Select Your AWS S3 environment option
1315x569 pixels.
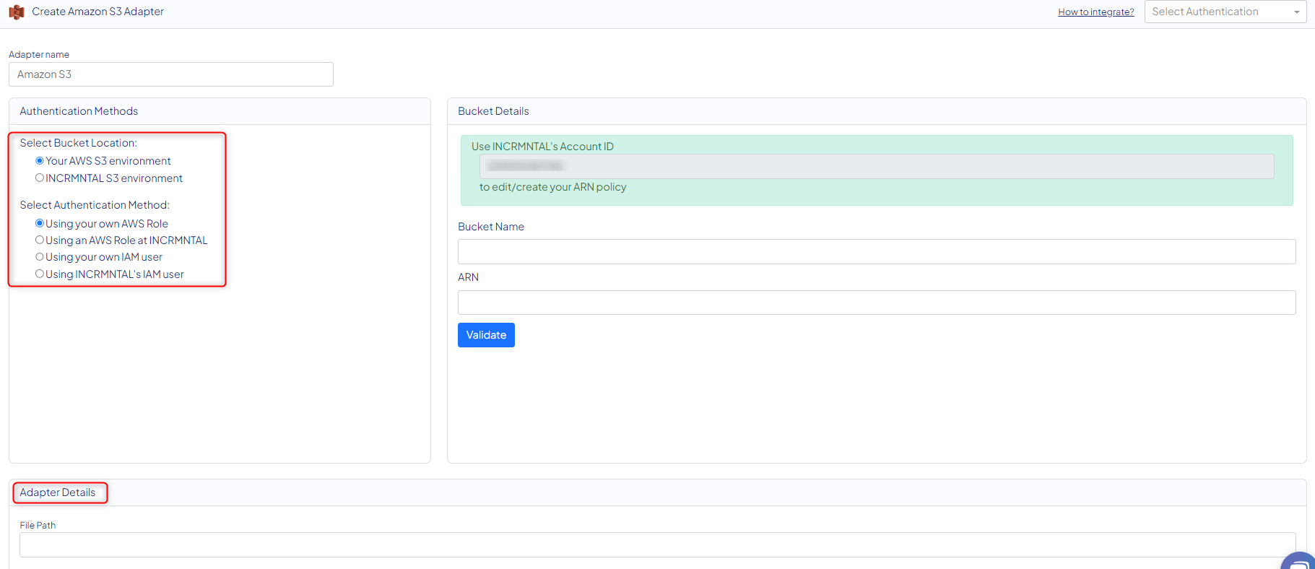(x=40, y=161)
